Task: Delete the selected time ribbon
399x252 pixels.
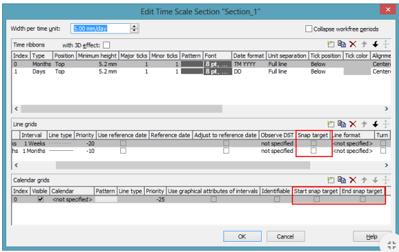Action: click(353, 44)
